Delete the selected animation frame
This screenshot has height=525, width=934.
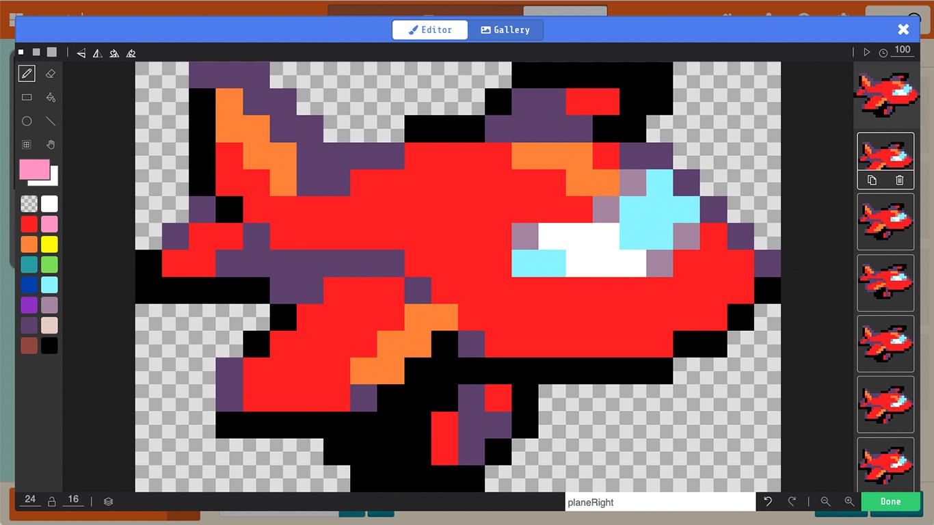click(x=900, y=180)
